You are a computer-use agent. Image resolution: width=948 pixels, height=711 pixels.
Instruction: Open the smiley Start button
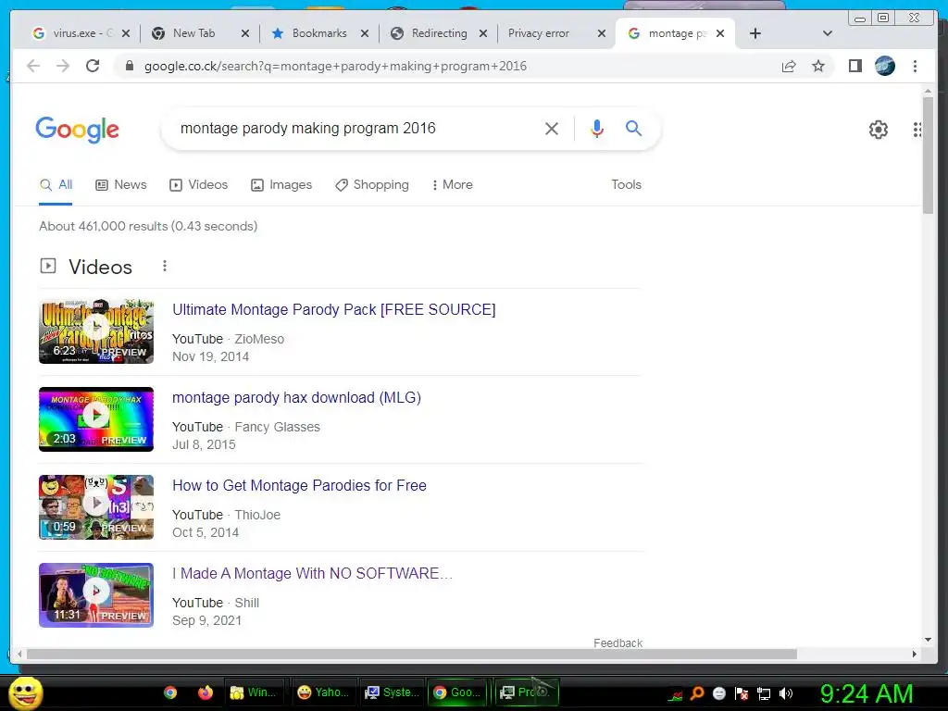pos(25,692)
